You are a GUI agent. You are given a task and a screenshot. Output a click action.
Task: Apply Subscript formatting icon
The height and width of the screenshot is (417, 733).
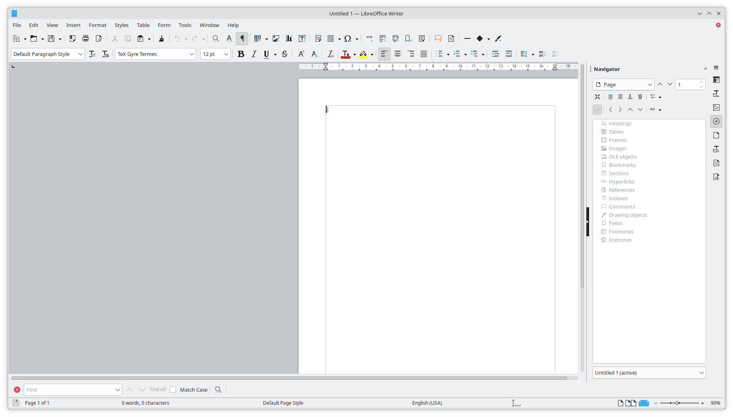[314, 54]
